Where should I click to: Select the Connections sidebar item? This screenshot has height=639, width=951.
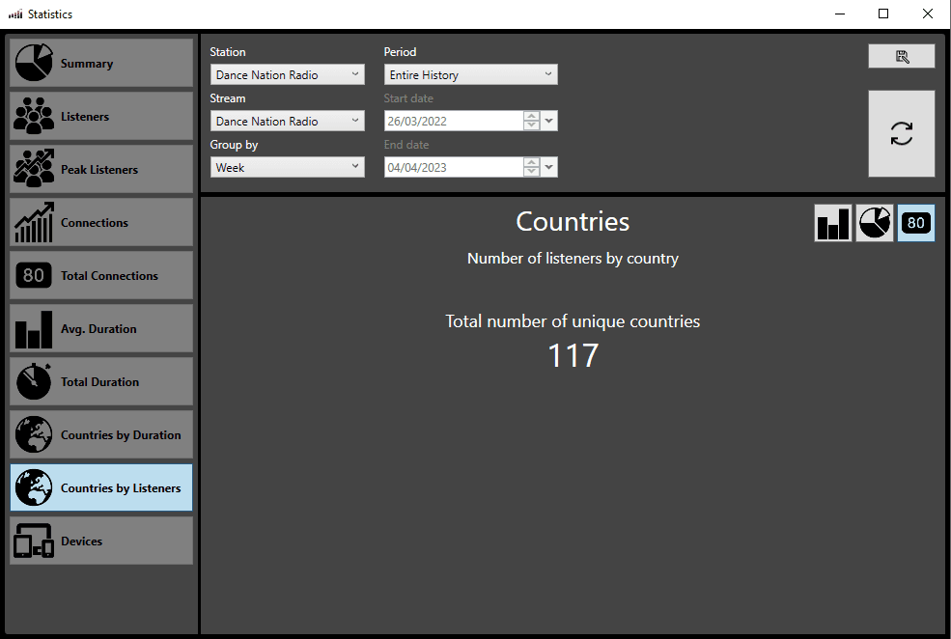pyautogui.click(x=101, y=223)
